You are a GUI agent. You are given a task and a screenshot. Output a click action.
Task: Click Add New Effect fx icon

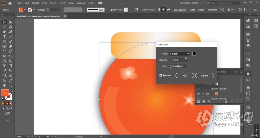tap(209, 101)
